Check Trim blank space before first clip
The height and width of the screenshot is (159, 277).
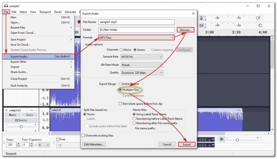(140, 104)
